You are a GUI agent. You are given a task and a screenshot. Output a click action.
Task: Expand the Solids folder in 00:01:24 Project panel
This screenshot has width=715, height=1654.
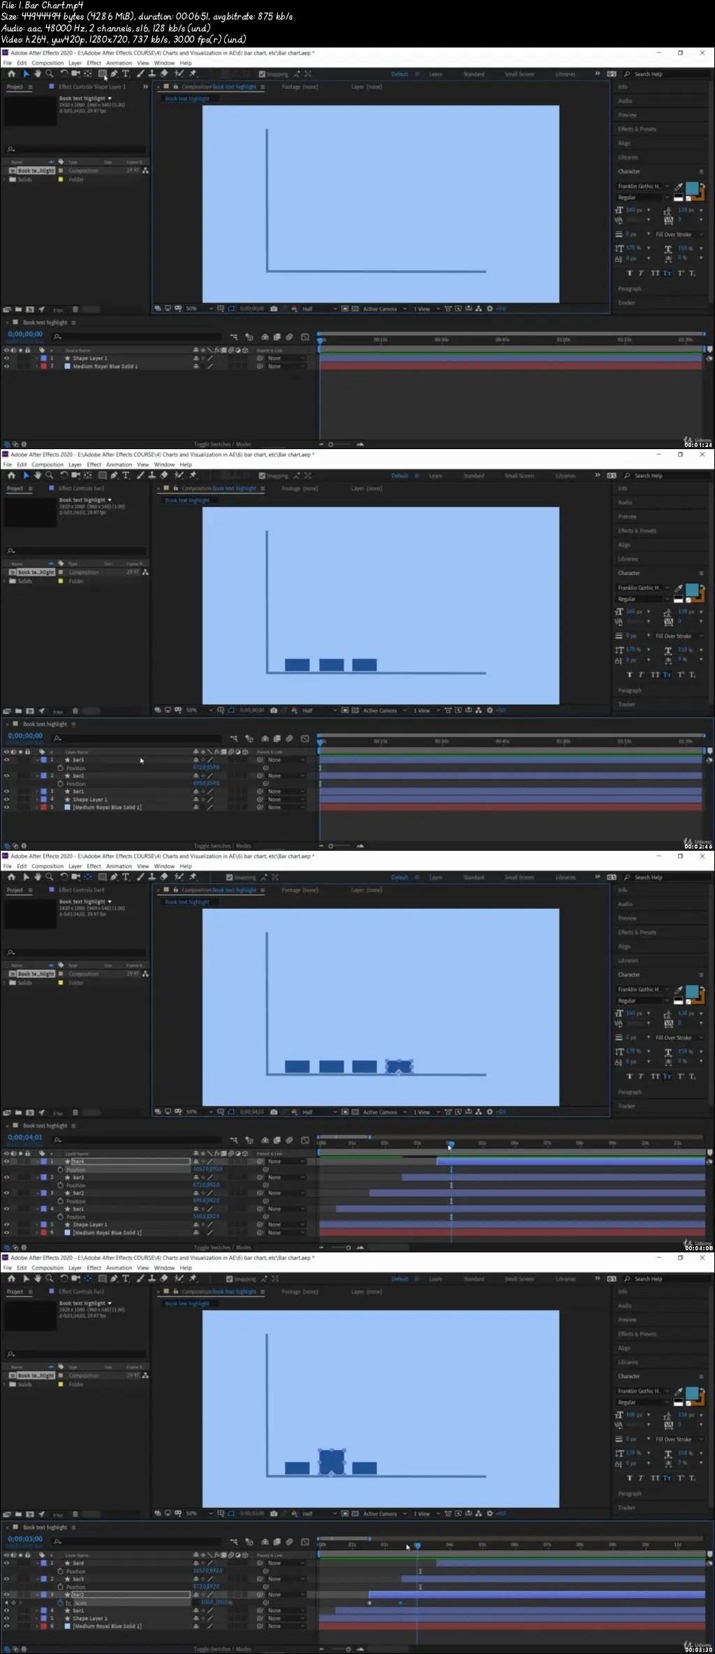tap(5, 180)
